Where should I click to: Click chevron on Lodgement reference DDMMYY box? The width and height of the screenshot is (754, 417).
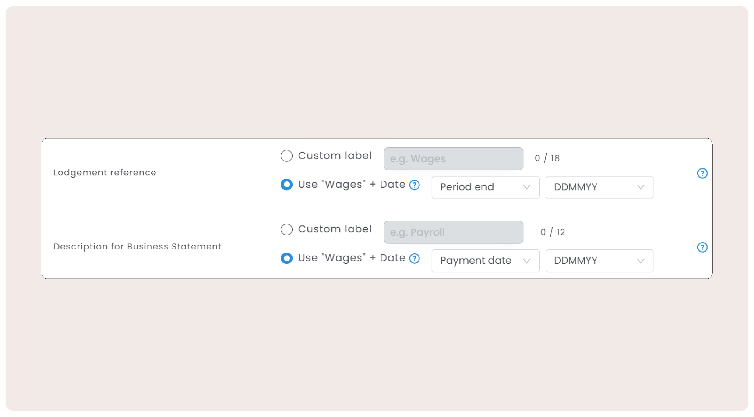640,187
